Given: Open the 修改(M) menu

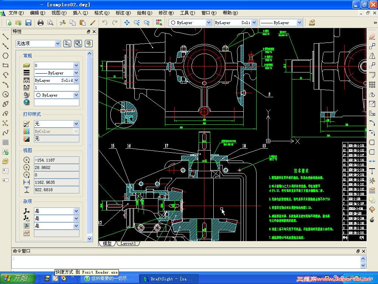Looking at the screenshot, I should click(x=166, y=13).
